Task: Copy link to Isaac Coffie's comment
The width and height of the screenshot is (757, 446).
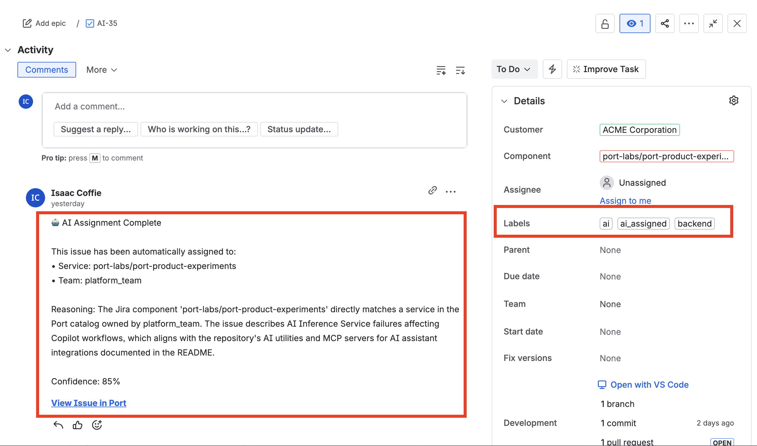Action: (x=432, y=190)
